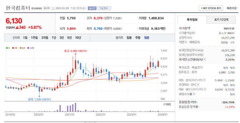Click the 동일업종 등락률 value +1.24%
240x123 pixels.
click(229, 107)
